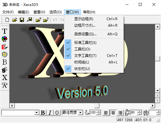161x123 pixels.
Task: Open 查看(V) menu
Action: click(x=39, y=12)
